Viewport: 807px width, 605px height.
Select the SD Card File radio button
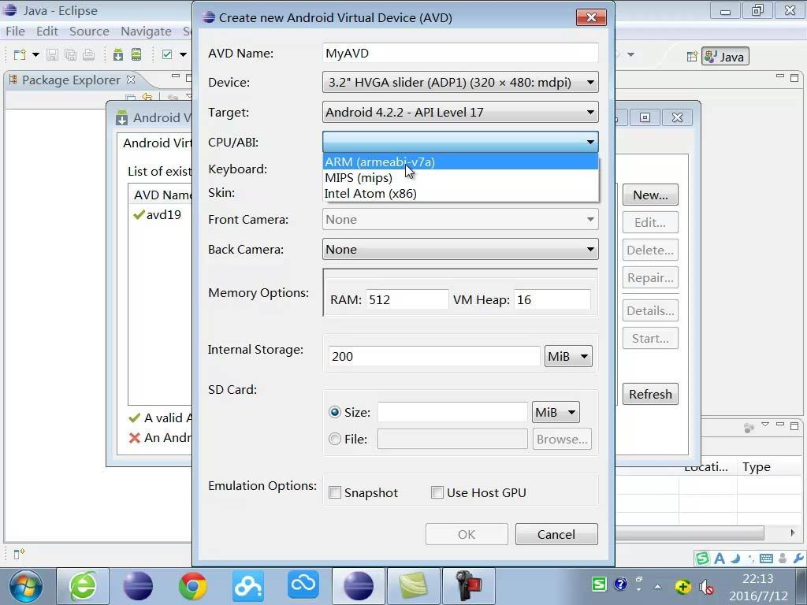coord(335,439)
